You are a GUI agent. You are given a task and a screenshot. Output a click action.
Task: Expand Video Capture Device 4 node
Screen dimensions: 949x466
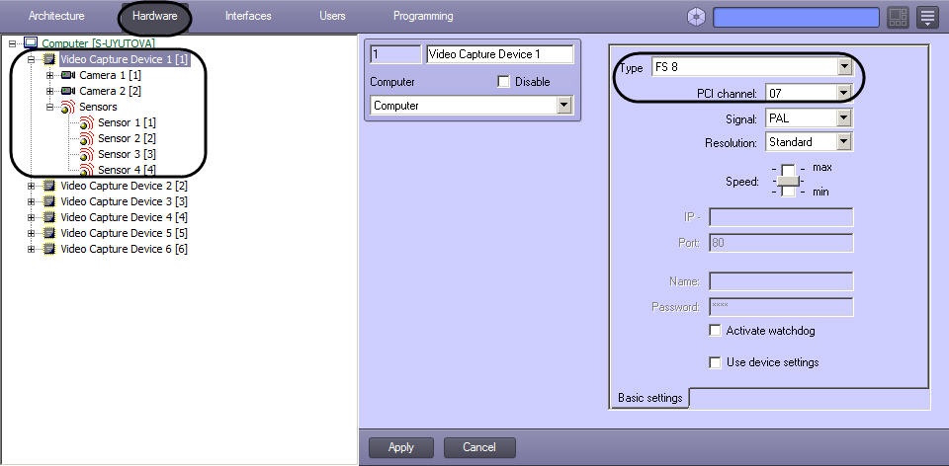tap(31, 217)
